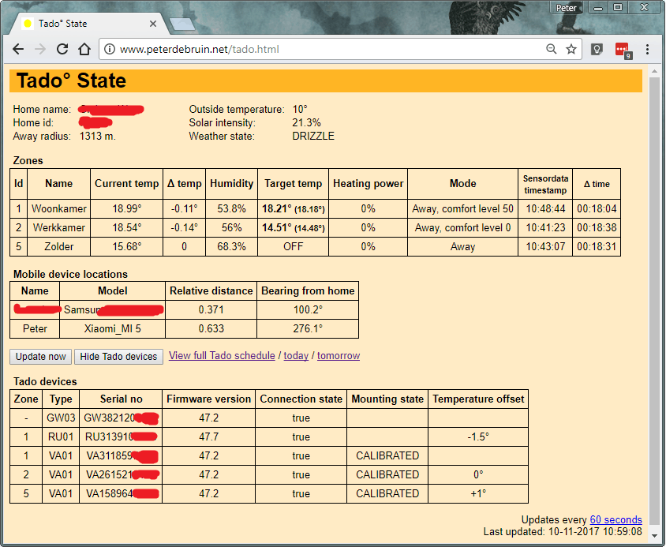The height and width of the screenshot is (547, 666).
Task: Go to the browser home page icon
Action: (x=84, y=49)
